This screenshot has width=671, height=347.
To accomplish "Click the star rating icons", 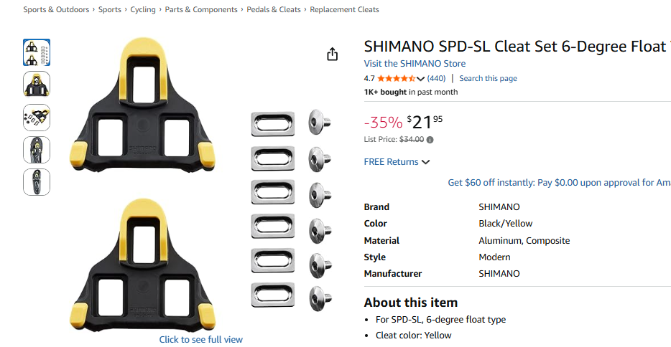I will pyautogui.click(x=396, y=79).
